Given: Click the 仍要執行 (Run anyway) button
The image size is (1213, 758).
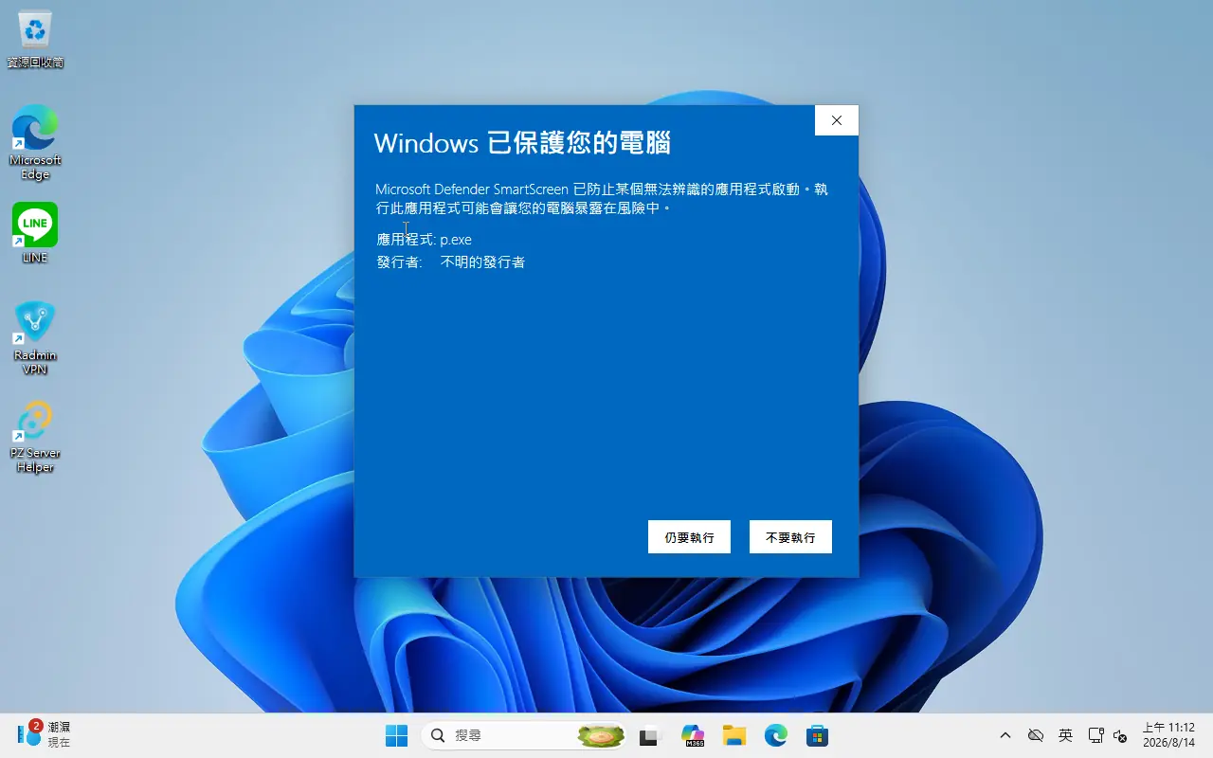Looking at the screenshot, I should click(689, 537).
